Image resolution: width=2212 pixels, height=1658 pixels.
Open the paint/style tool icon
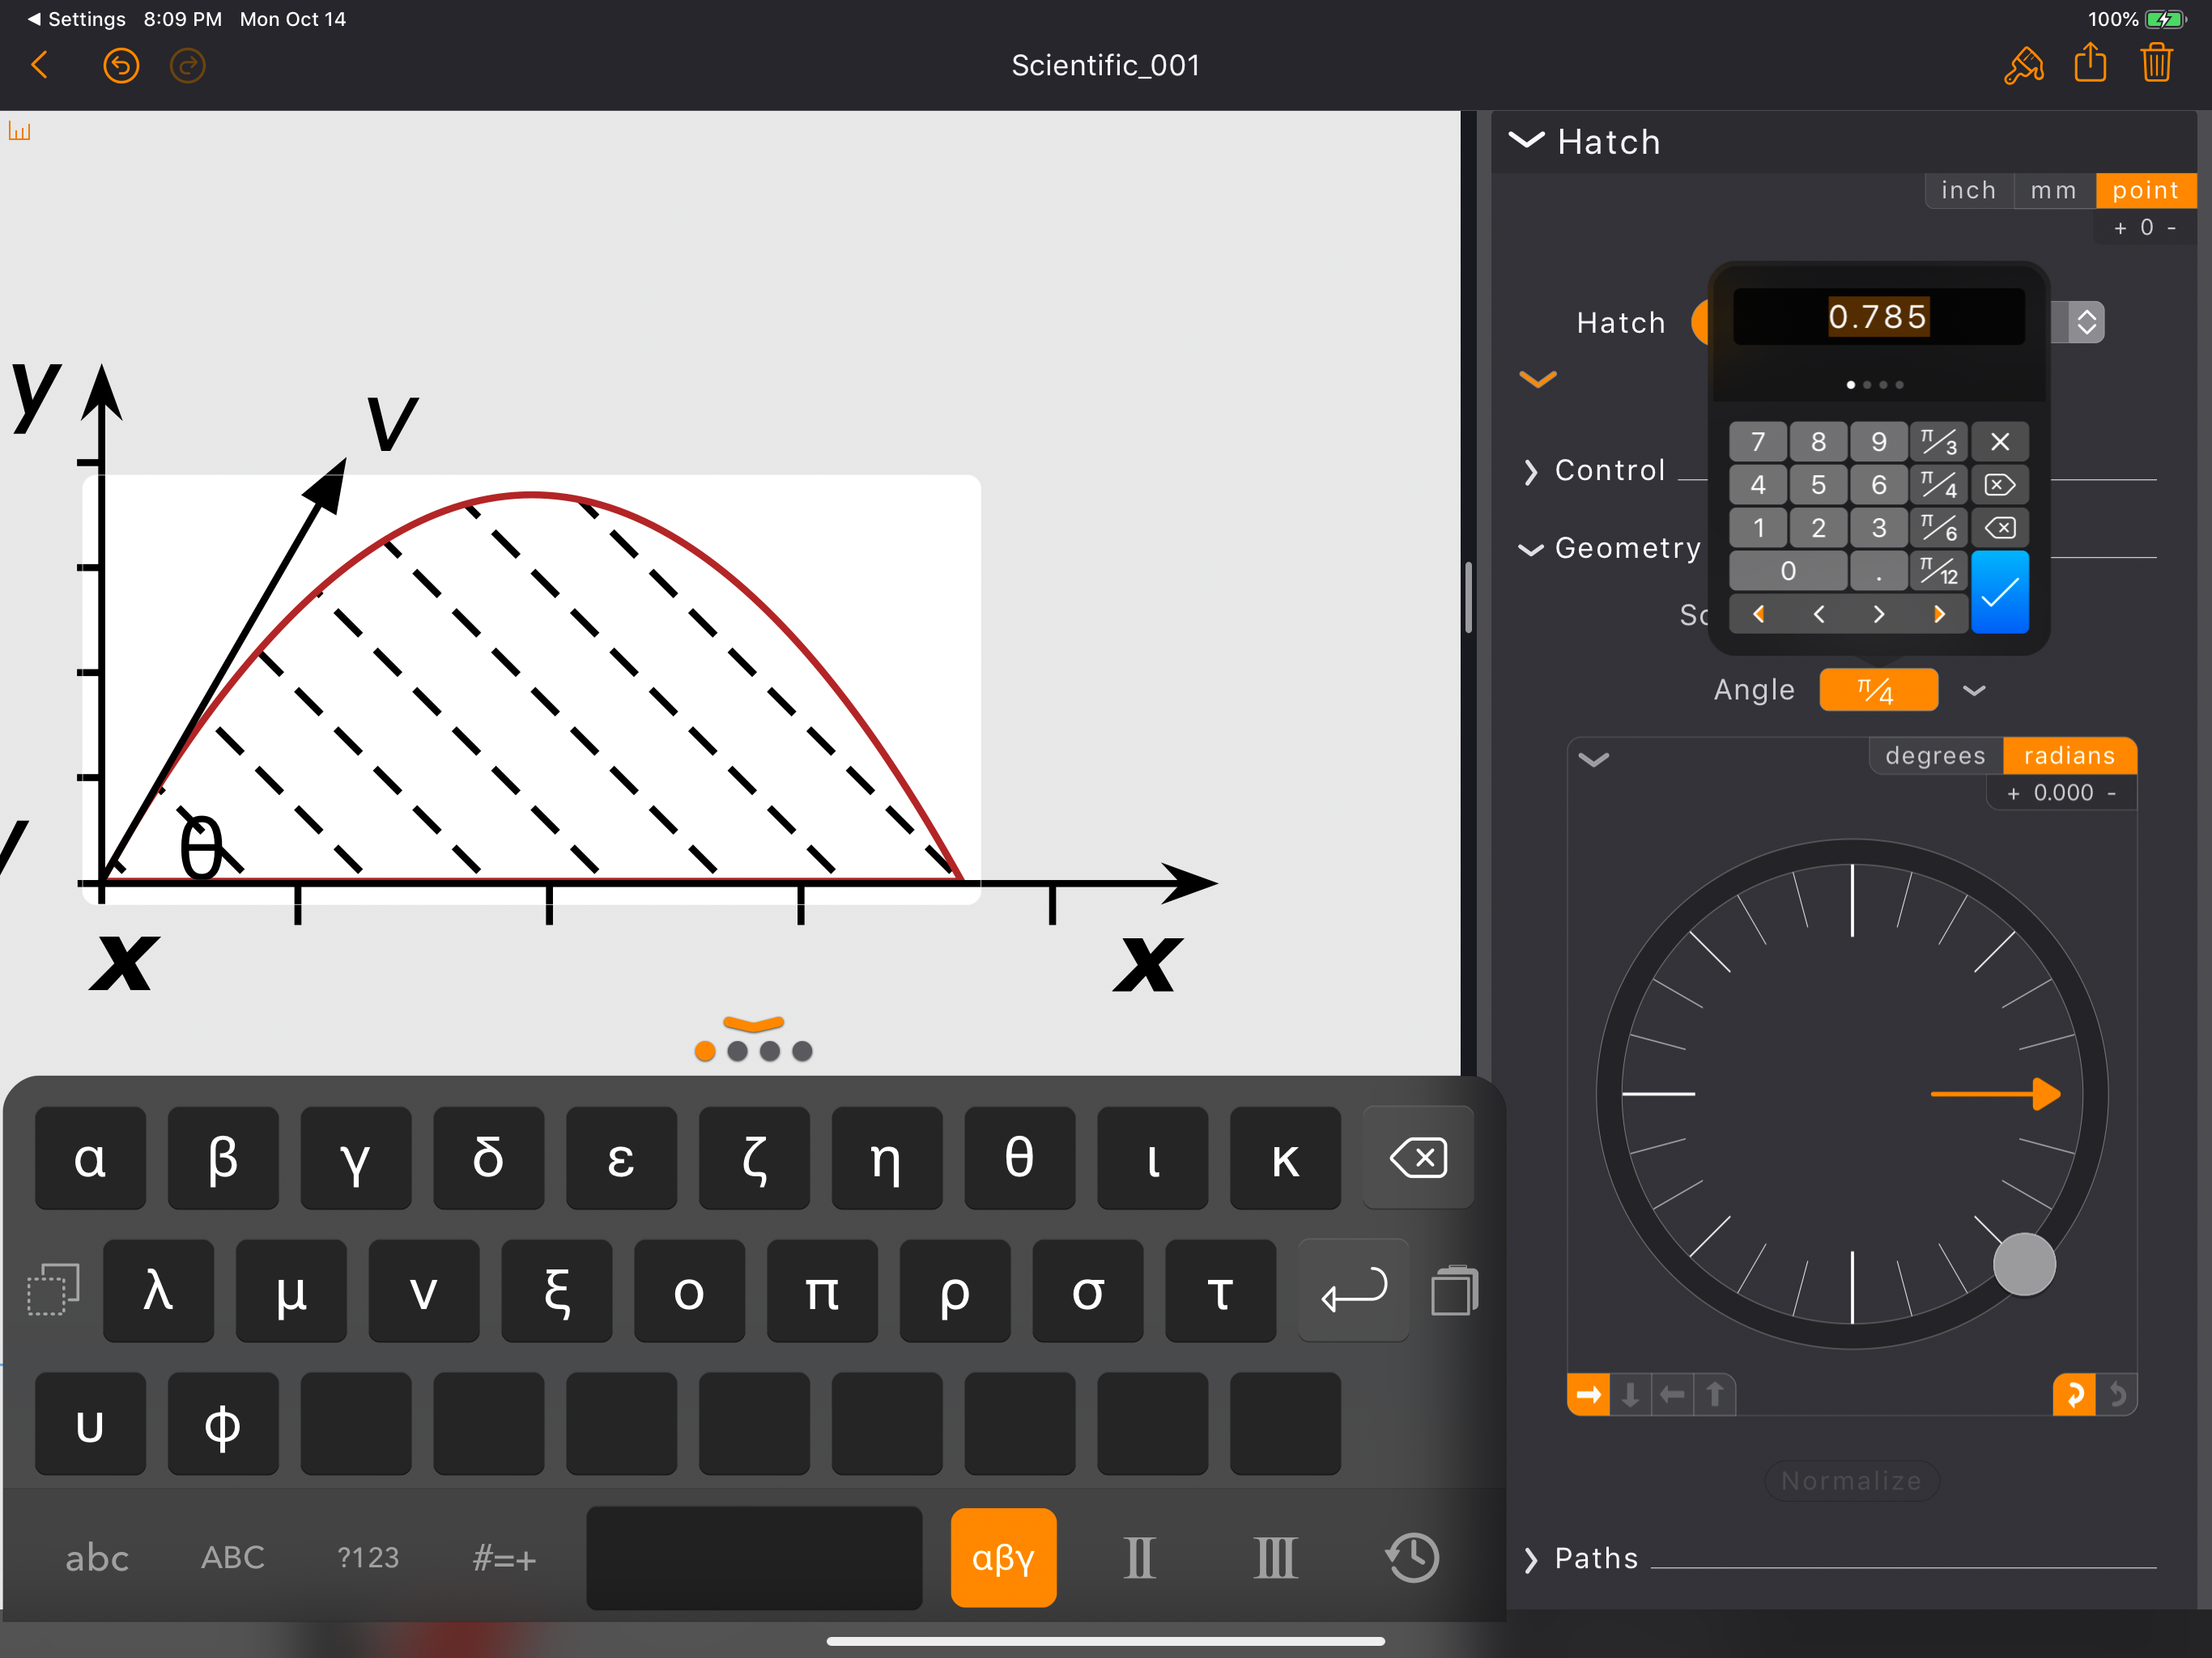pos(2023,66)
